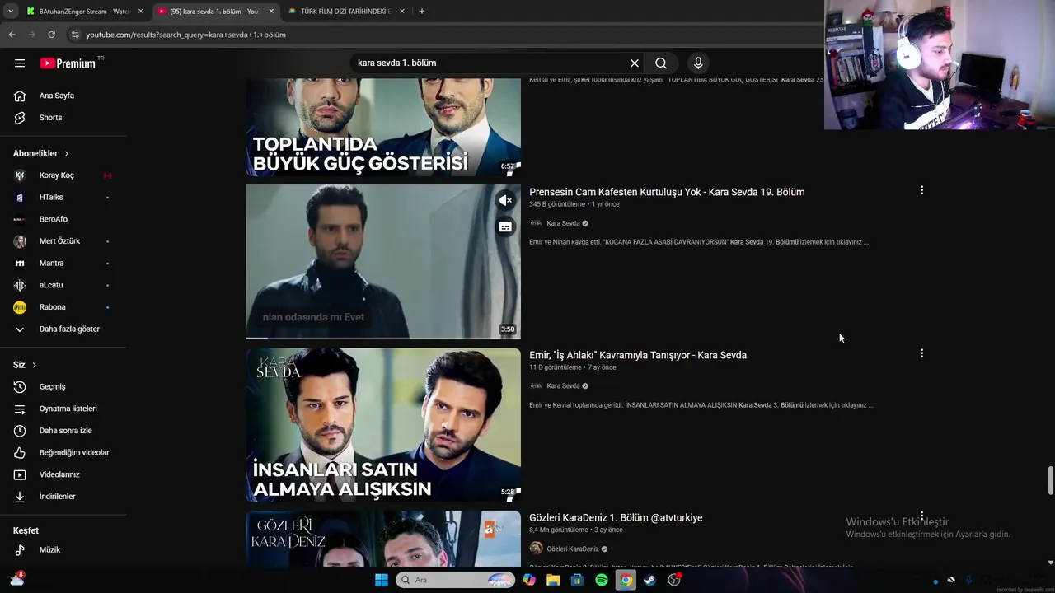Open Copilot from taskbar
This screenshot has width=1055, height=593.
pos(529,580)
